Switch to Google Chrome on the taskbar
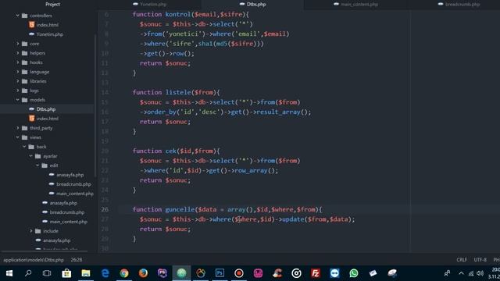 coord(124,273)
